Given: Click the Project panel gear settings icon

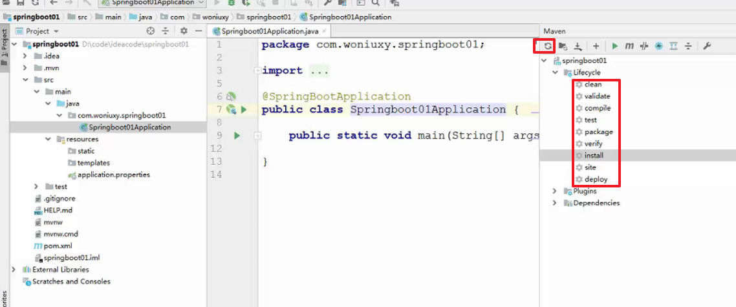Looking at the screenshot, I should click(x=184, y=31).
